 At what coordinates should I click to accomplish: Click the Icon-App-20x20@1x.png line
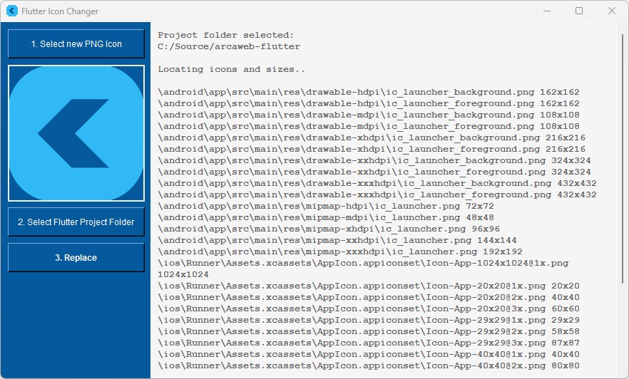click(x=369, y=286)
